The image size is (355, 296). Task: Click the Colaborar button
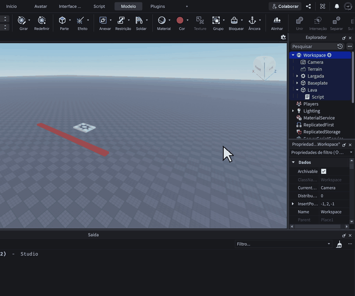[285, 6]
